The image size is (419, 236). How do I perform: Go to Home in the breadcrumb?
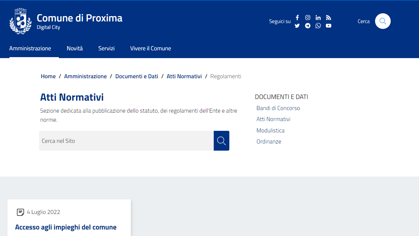(48, 76)
